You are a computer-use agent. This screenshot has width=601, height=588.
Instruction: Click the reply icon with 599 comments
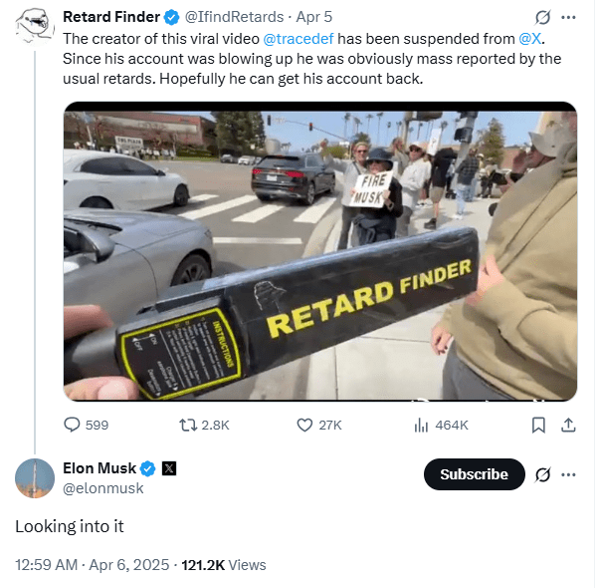(x=73, y=425)
